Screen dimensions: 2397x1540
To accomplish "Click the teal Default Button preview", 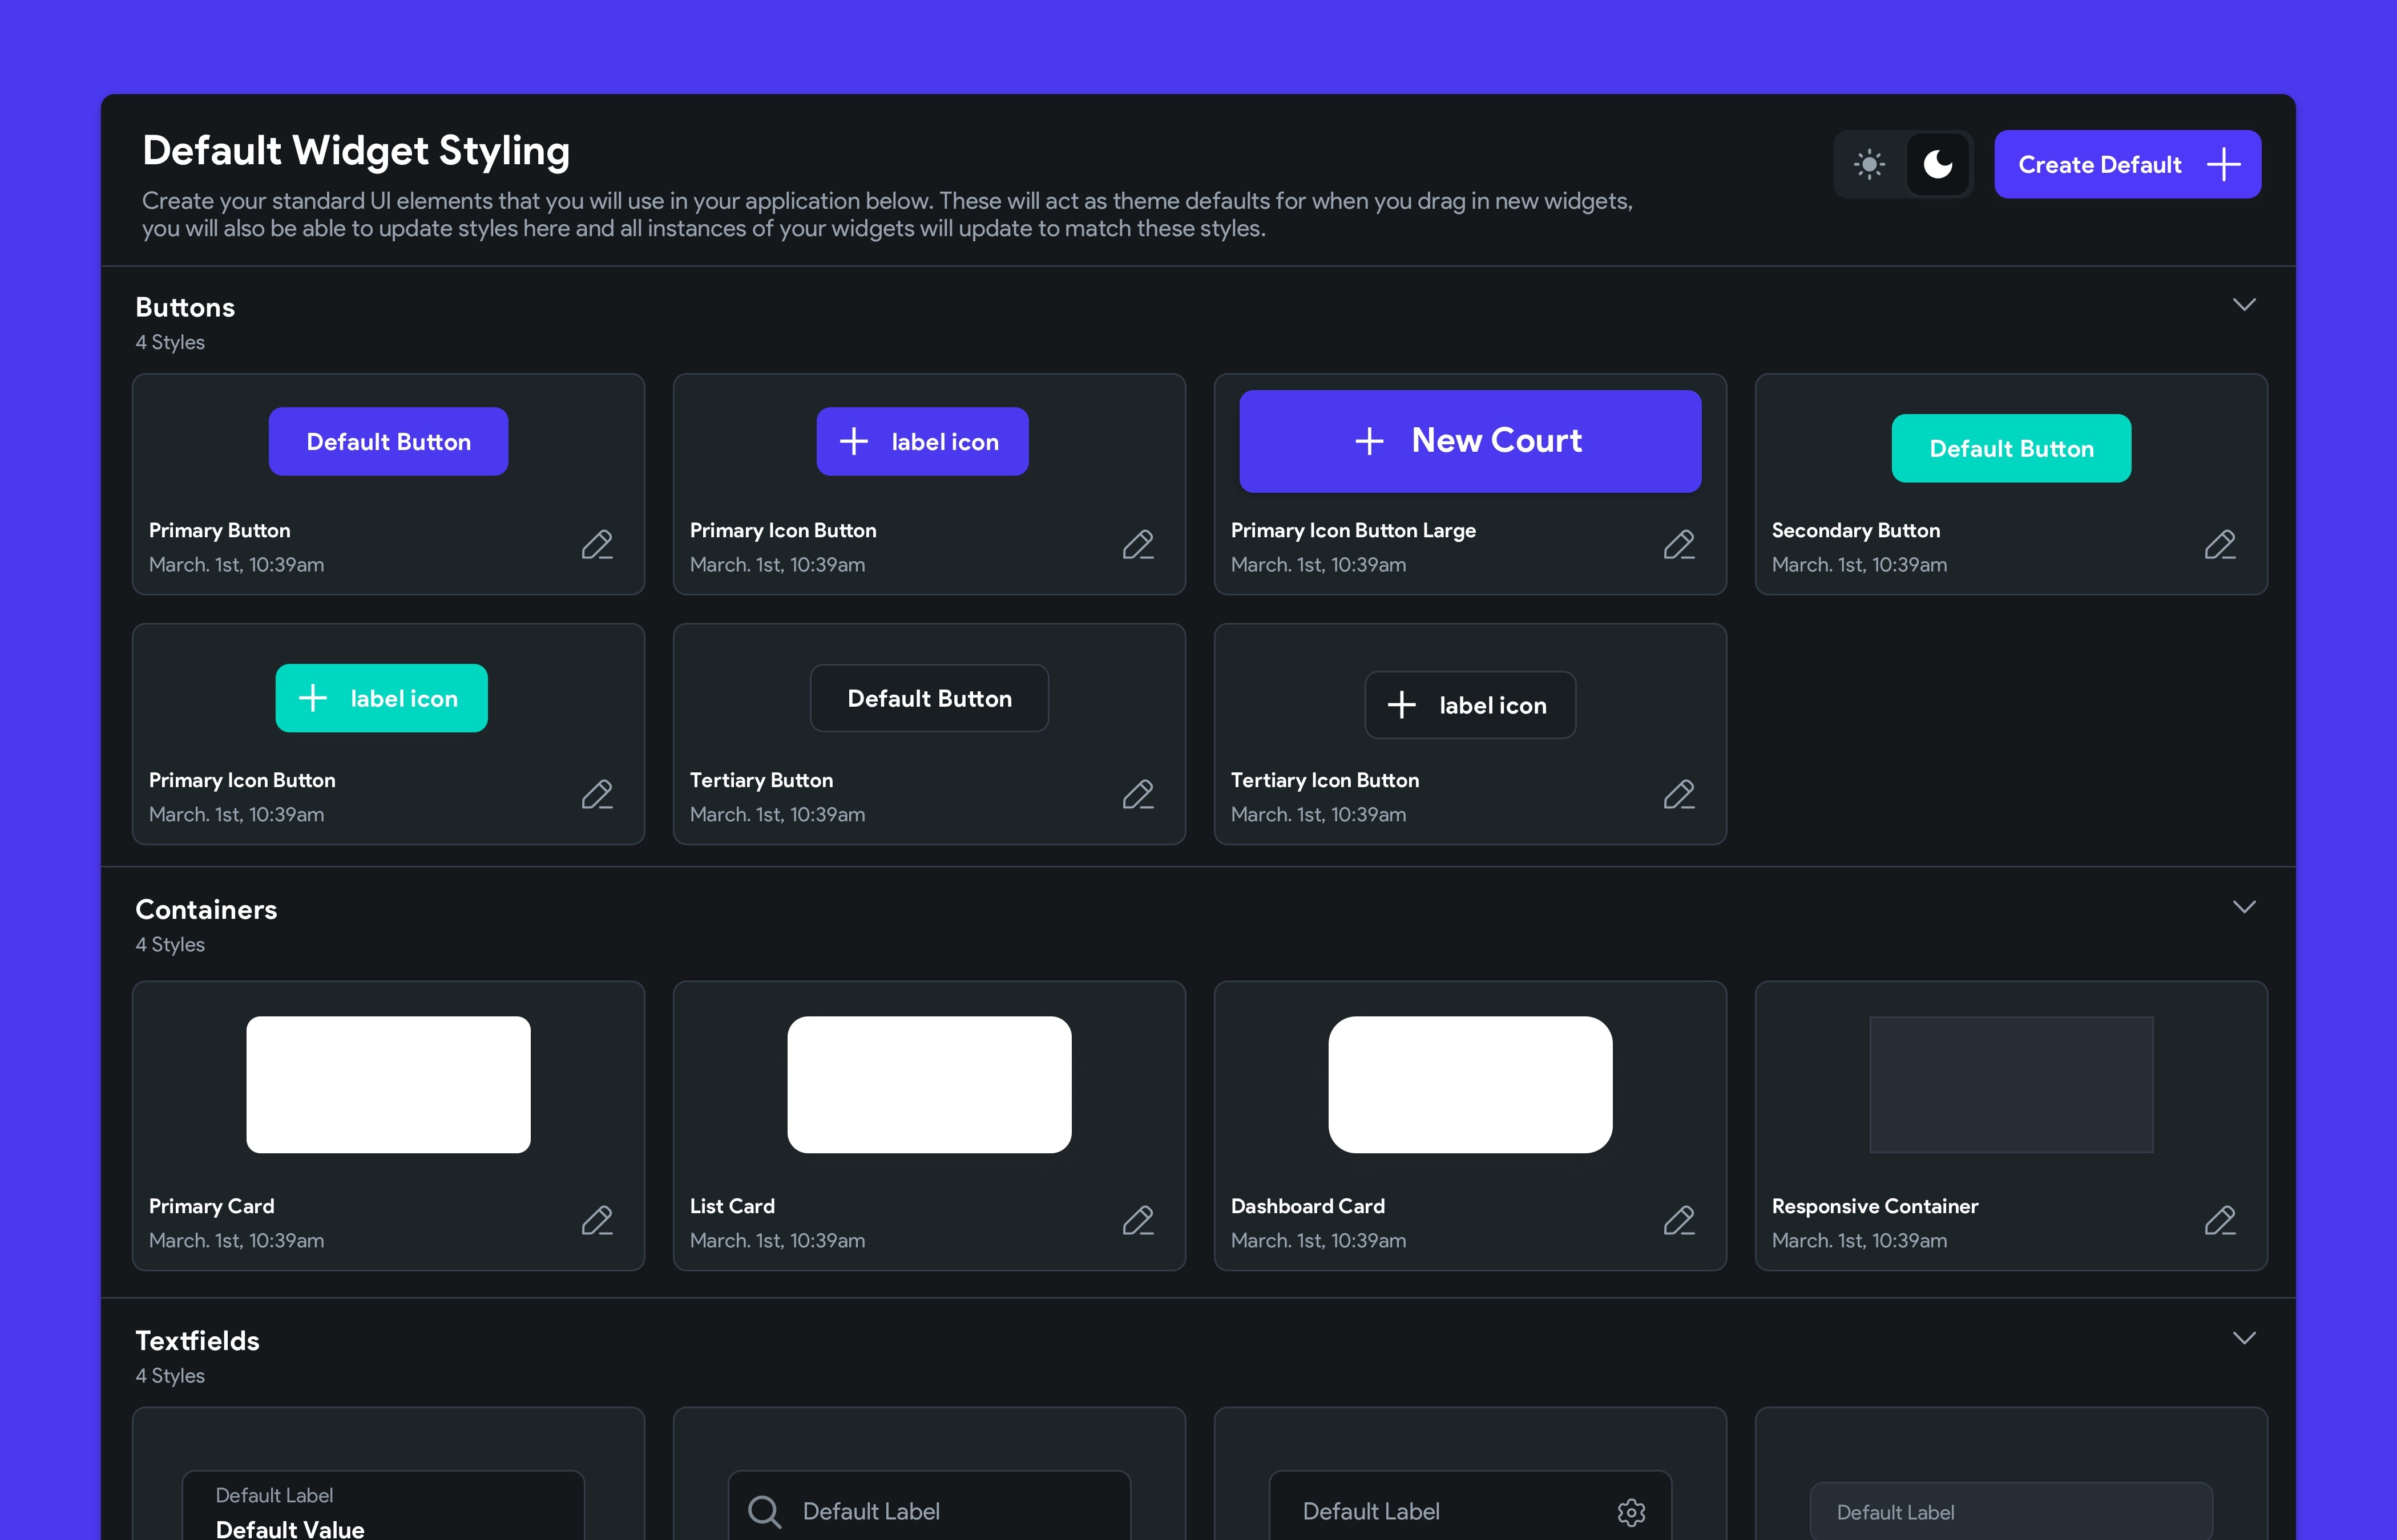I will point(2011,449).
